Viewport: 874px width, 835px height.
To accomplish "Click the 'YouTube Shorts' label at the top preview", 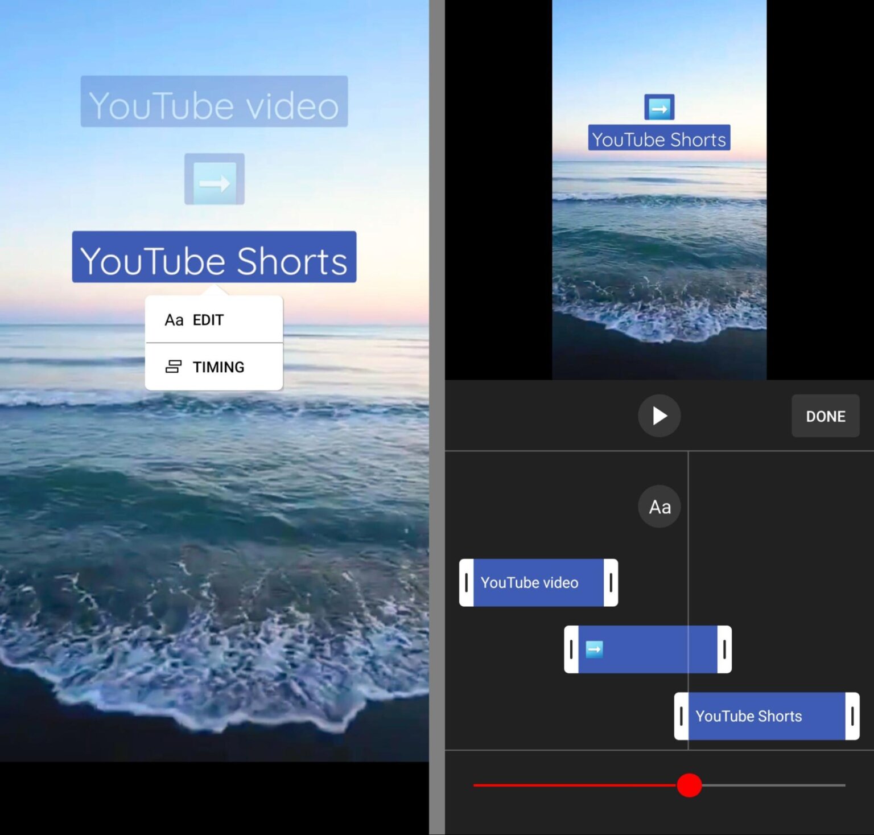I will click(x=659, y=139).
